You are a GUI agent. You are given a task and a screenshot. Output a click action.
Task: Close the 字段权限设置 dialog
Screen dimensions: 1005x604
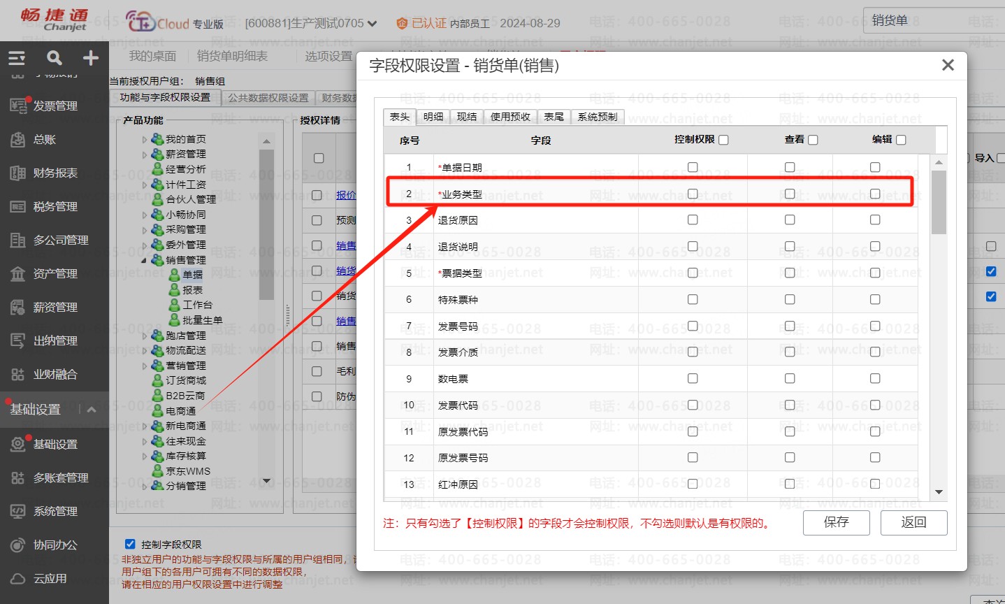(948, 65)
